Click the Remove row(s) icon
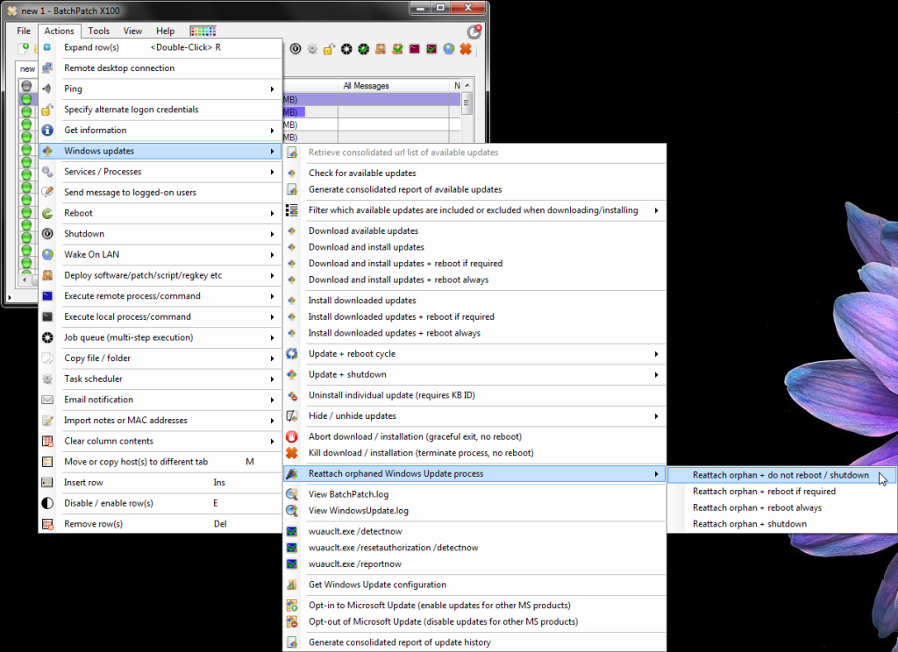Image resolution: width=898 pixels, height=652 pixels. pos(47,524)
